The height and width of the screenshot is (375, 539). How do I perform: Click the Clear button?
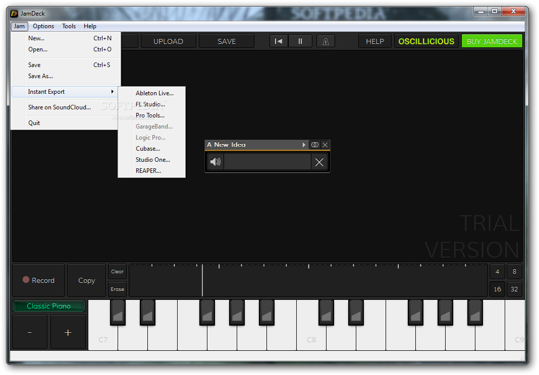click(x=117, y=271)
